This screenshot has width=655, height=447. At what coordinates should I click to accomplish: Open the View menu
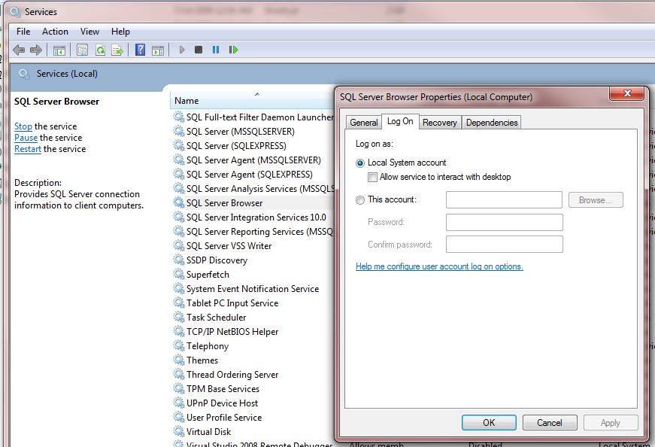[x=89, y=32]
